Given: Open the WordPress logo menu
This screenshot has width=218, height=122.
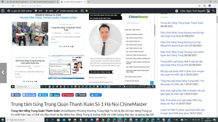Looking at the screenshot, I should tap(3, 11).
